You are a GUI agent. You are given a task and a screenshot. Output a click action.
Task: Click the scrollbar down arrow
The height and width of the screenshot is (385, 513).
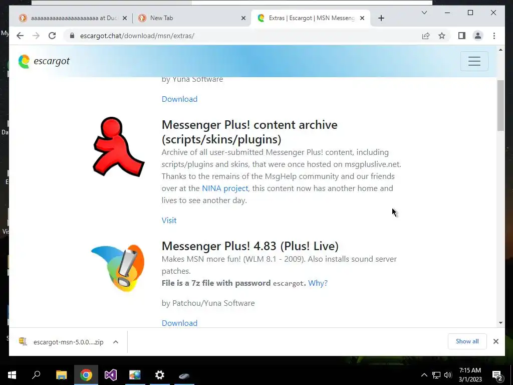point(500,323)
